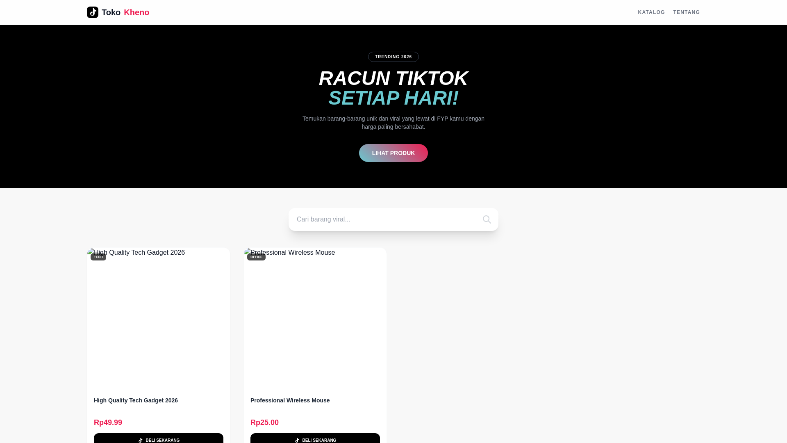Click the LIHAT PRODUK button

(393, 153)
